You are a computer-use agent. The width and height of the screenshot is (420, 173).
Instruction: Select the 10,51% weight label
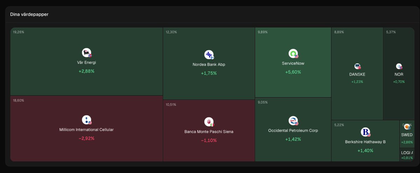[x=171, y=104]
